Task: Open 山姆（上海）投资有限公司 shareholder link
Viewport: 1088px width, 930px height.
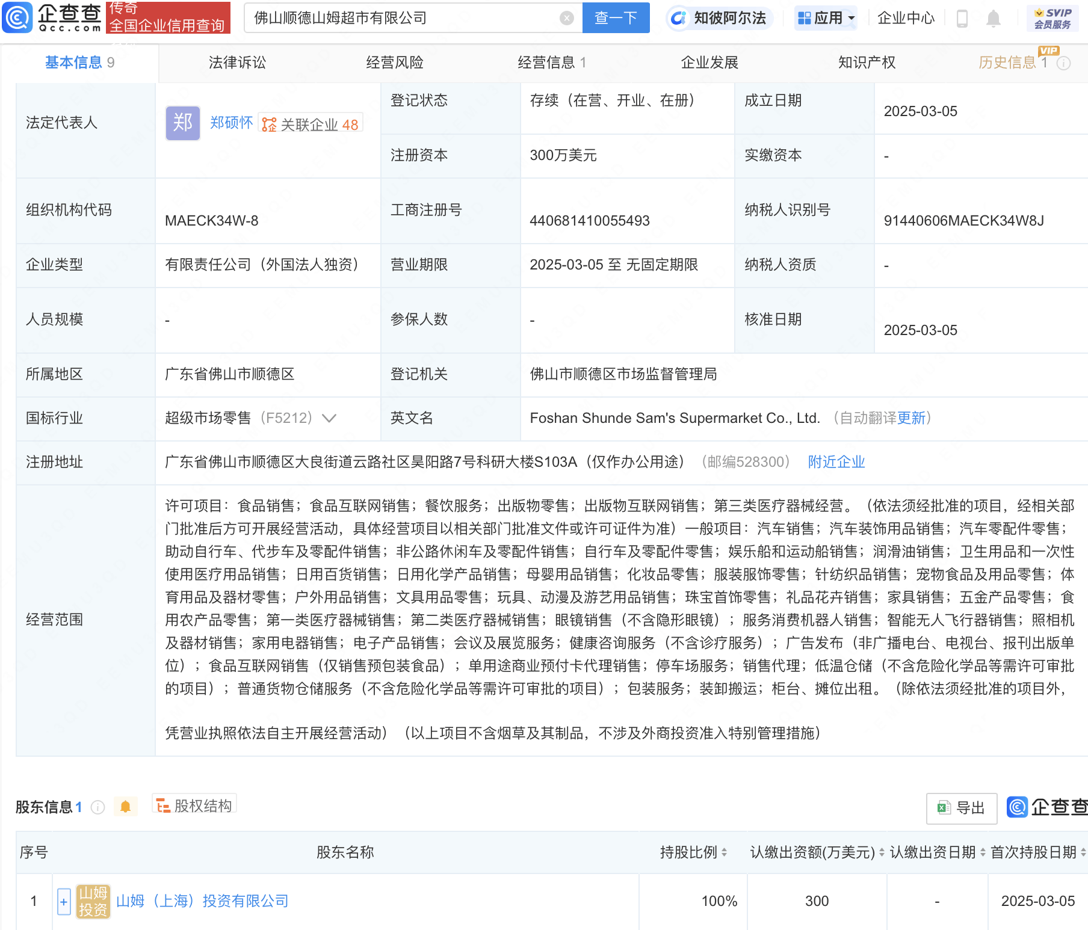Action: point(202,901)
